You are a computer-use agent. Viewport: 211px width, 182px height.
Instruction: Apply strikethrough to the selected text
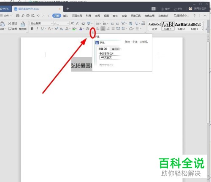pyautogui.click(x=49, y=29)
